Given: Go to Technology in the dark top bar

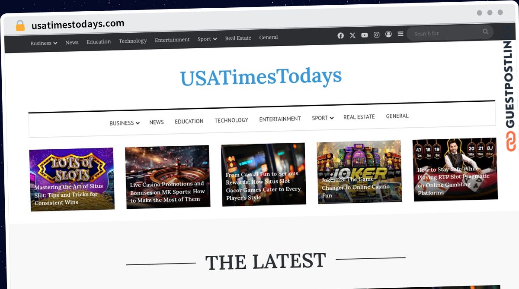Looking at the screenshot, I should point(133,41).
